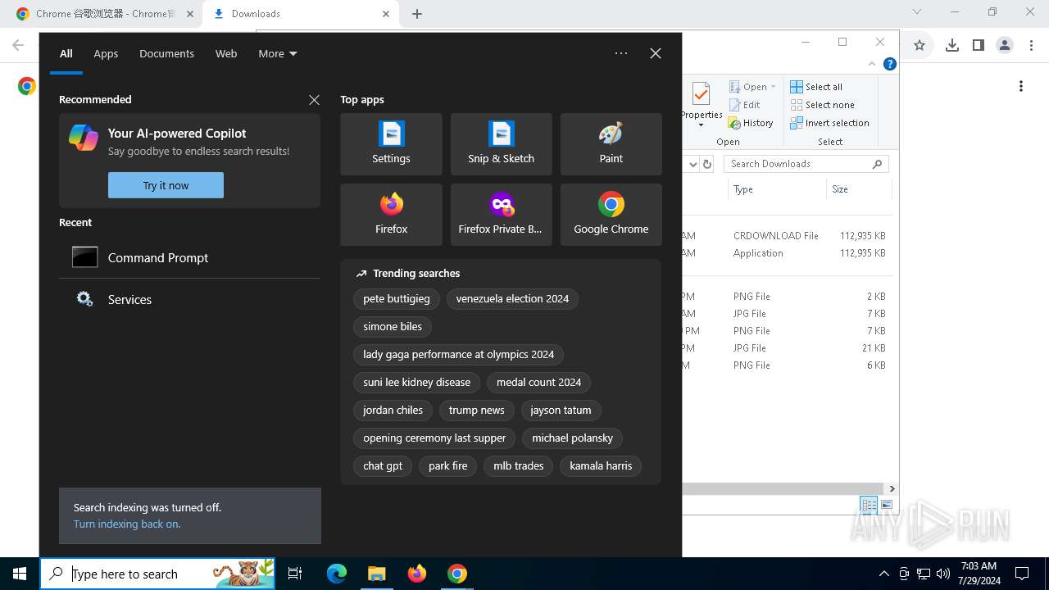Click Select none in Explorer ribbon
This screenshot has width=1049, height=590.
tap(822, 105)
